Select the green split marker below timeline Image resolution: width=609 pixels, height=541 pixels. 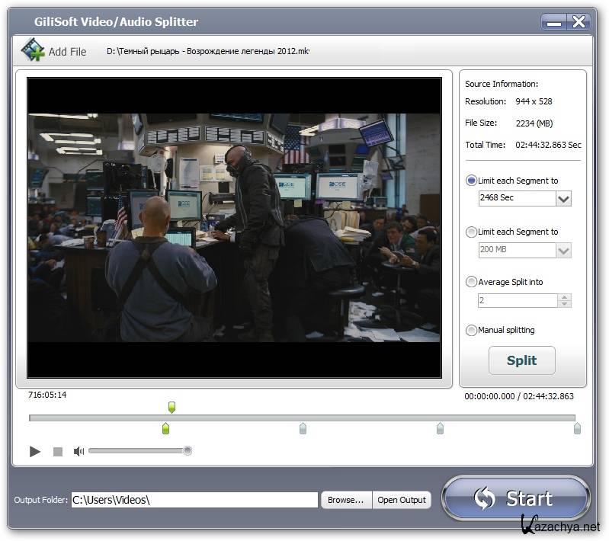165,429
